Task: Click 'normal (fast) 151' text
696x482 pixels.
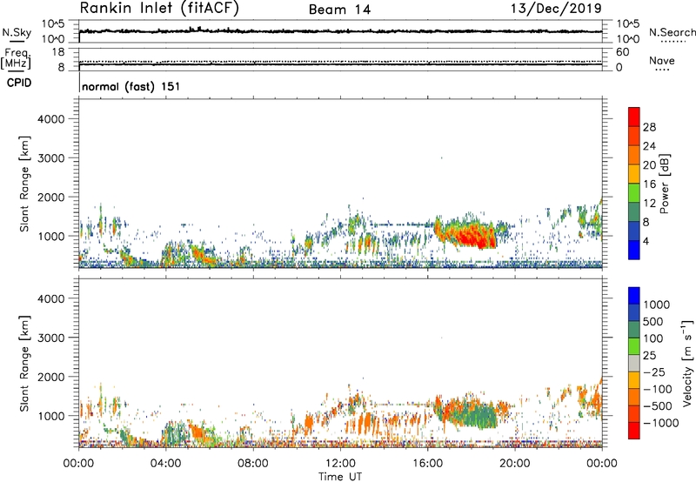Action: pyautogui.click(x=131, y=86)
